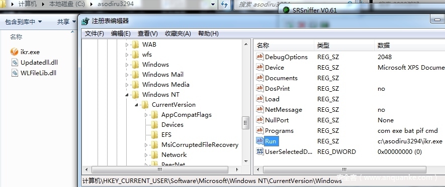Image resolution: width=445 pixels, height=187 pixels.
Task: Select the Windows Mail folder icon
Action: coord(135,74)
